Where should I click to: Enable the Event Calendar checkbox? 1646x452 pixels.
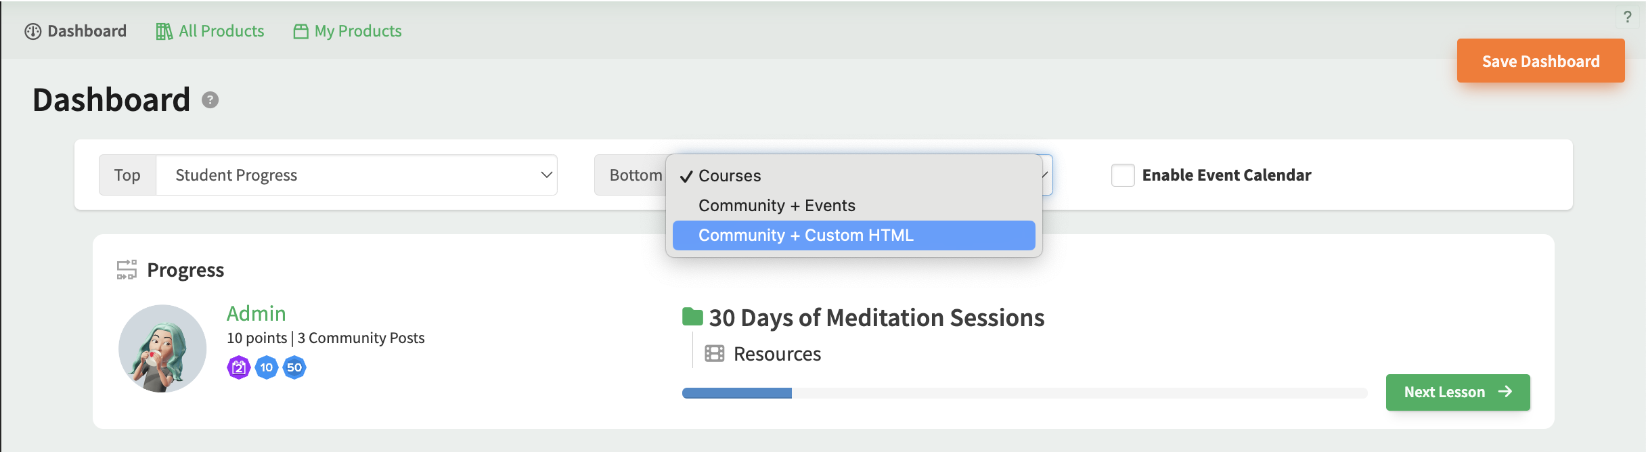tap(1123, 175)
